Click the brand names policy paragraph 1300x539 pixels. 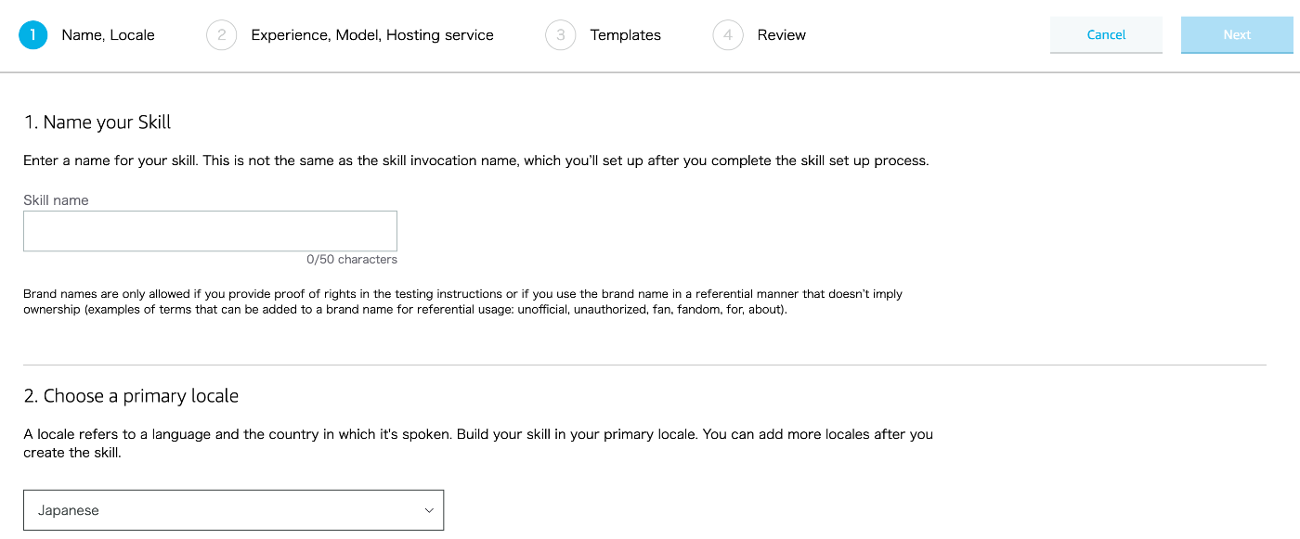pyautogui.click(x=462, y=302)
